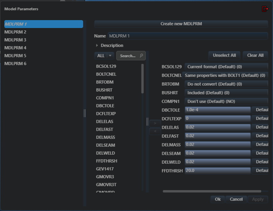
Task: Click Create new MDLPRM button
Action: pyautogui.click(x=181, y=24)
